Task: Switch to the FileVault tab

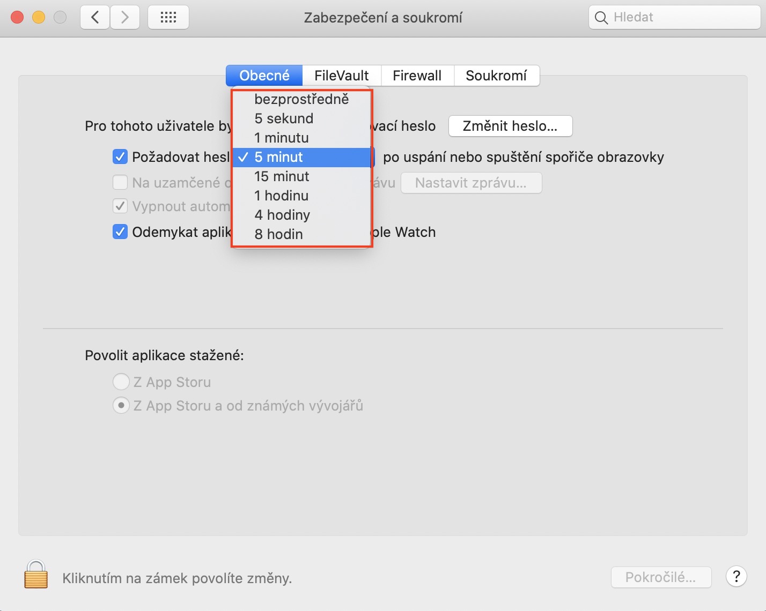Action: pos(342,76)
